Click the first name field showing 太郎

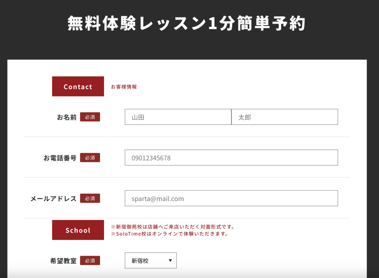(284, 117)
